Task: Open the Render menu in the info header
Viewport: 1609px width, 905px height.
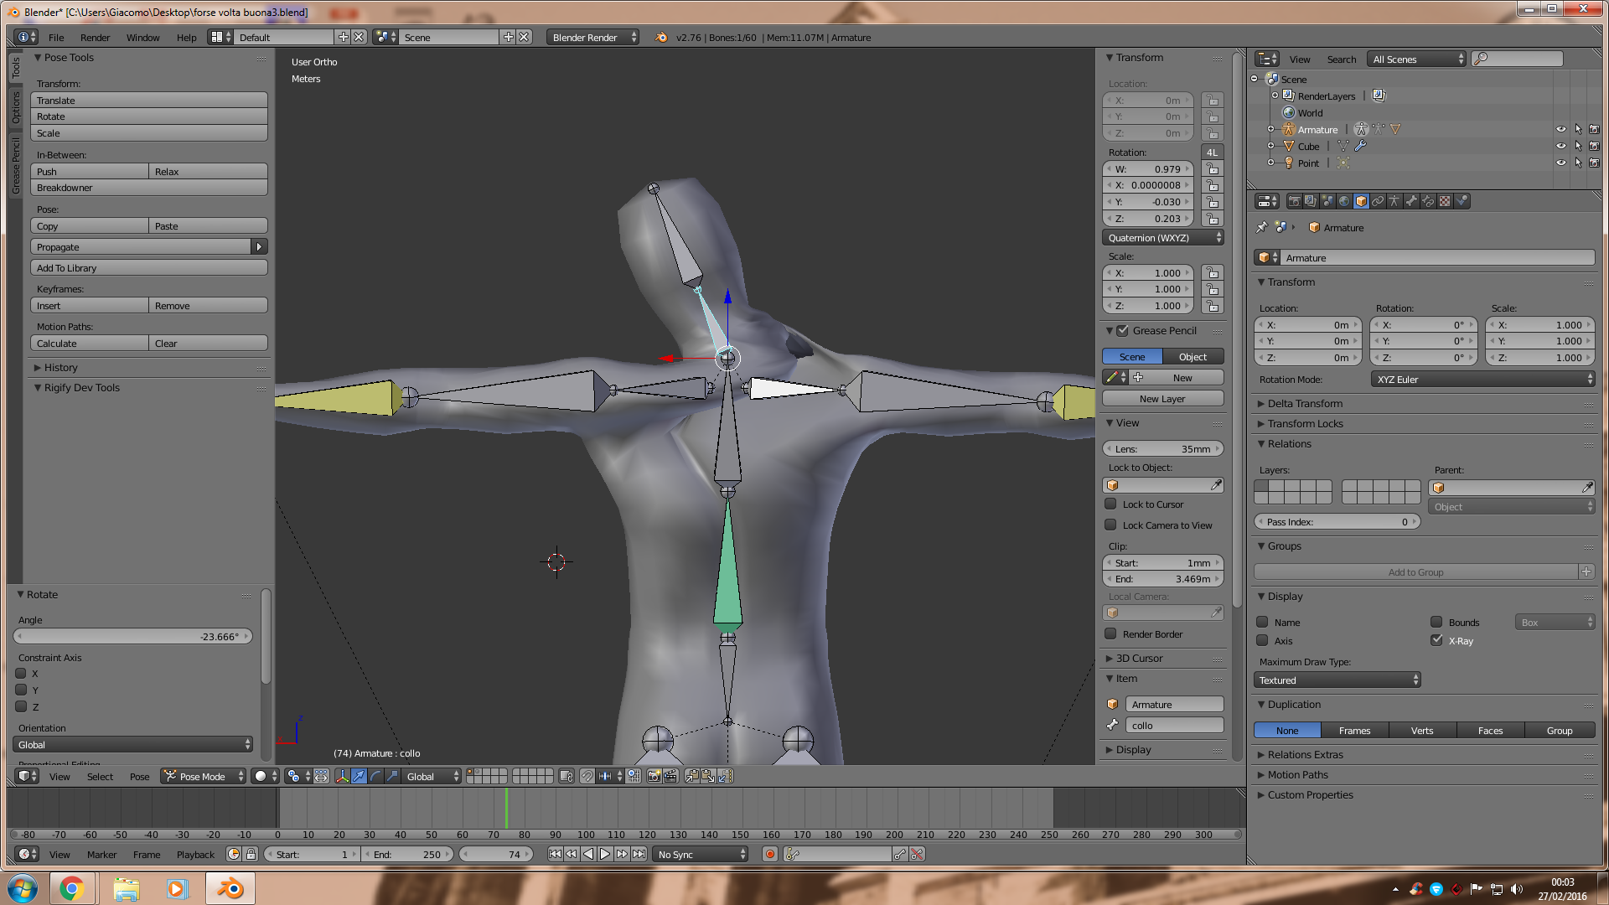Action: [x=95, y=37]
